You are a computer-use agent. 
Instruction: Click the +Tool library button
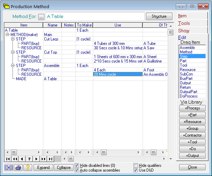(192, 142)
